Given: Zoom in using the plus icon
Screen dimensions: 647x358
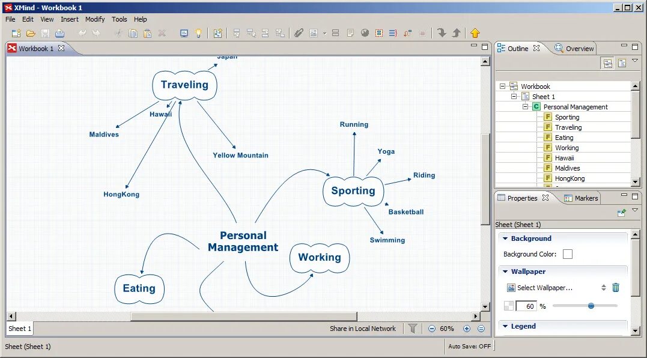Looking at the screenshot, I should pos(467,329).
